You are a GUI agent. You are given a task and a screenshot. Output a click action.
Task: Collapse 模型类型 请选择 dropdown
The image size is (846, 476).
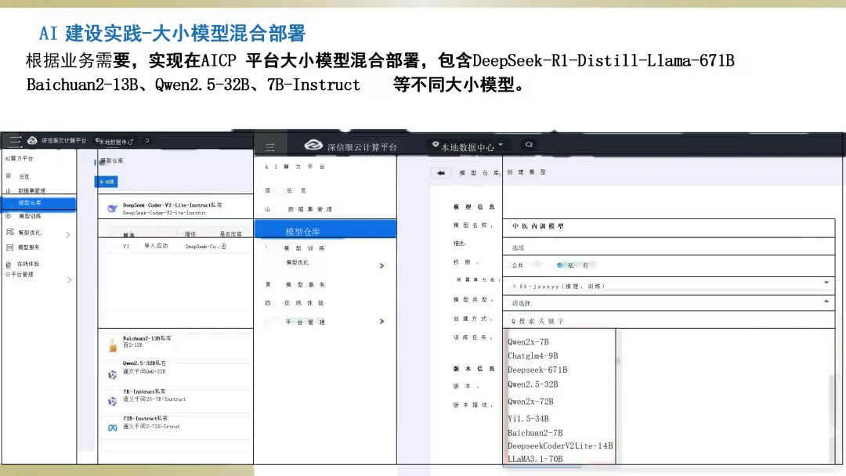coord(826,301)
